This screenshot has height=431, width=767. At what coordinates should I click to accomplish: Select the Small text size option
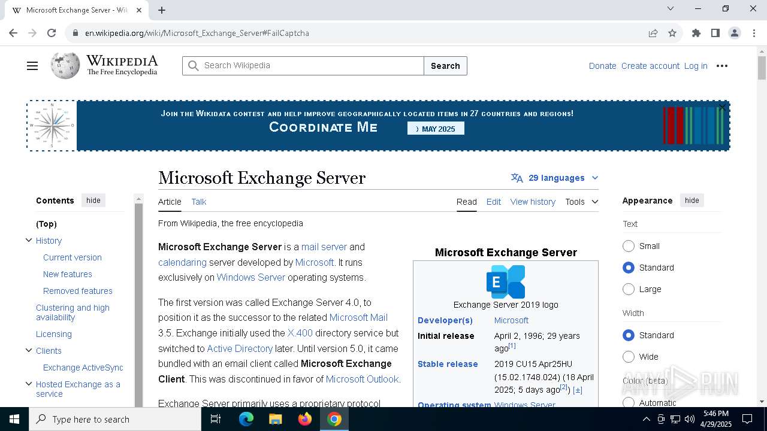click(x=629, y=246)
